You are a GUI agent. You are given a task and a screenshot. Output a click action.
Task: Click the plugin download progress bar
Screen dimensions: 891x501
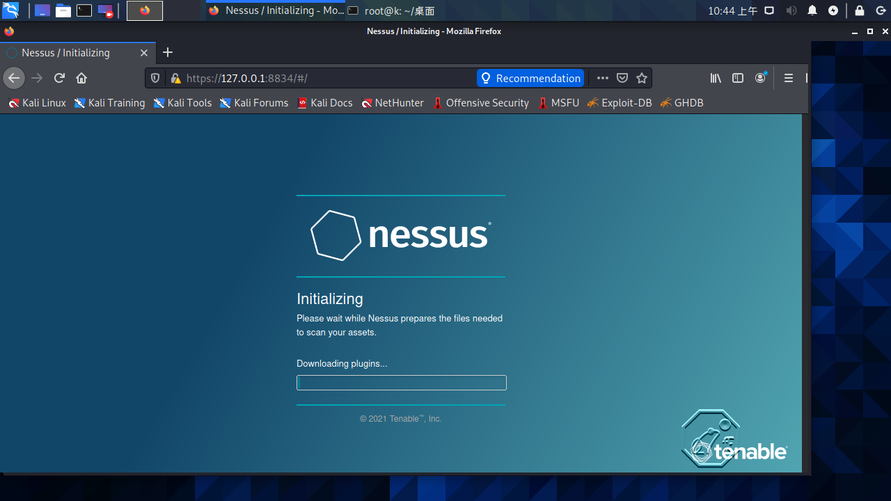[x=402, y=383]
